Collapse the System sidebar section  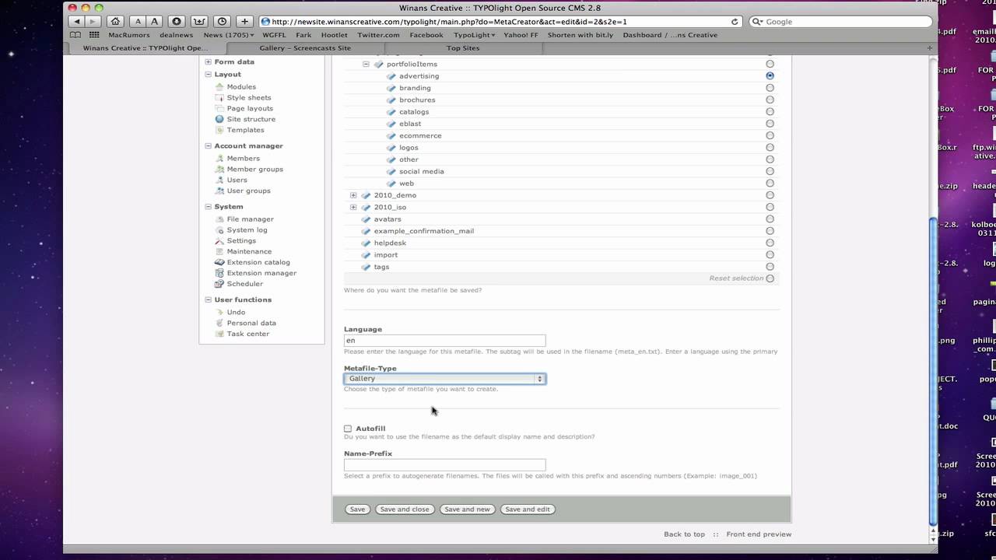[208, 206]
